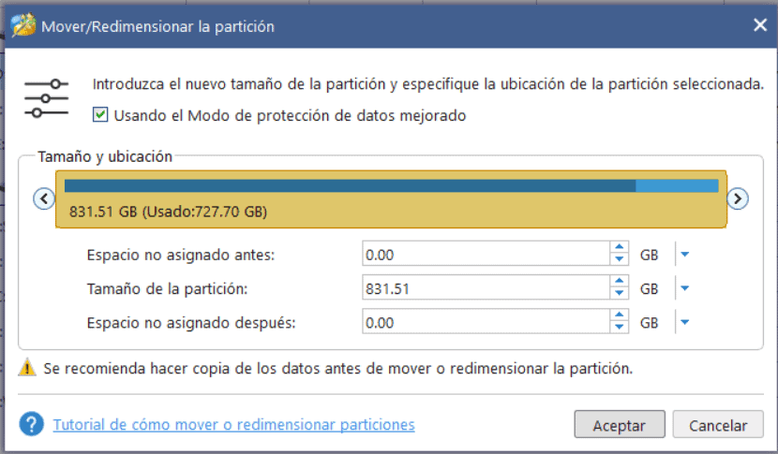Decrease Tamaño de la partición value

(619, 294)
